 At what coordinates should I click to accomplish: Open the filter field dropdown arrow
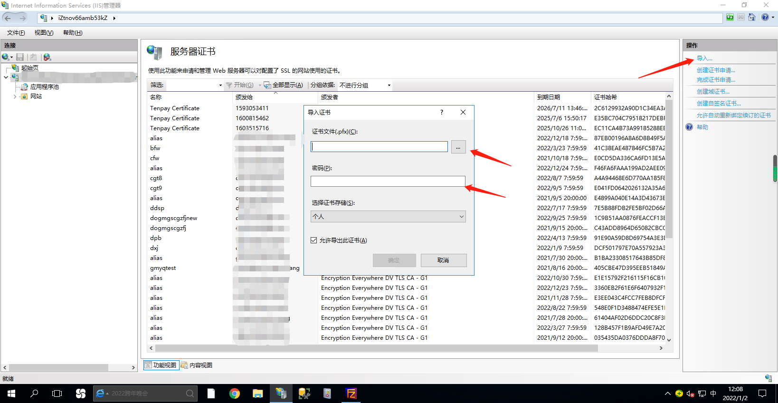220,86
